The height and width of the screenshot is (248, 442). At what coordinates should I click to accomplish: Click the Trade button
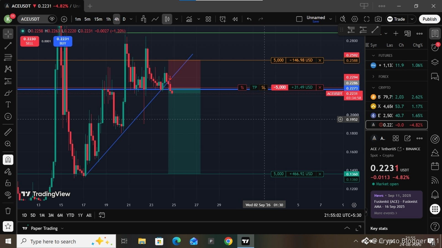pyautogui.click(x=396, y=19)
